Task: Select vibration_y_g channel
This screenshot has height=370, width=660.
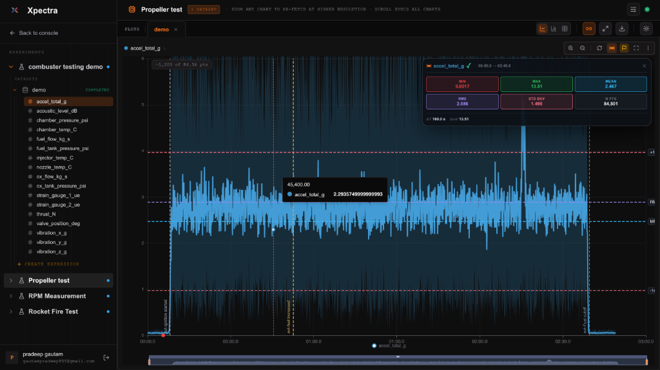Action: click(x=68, y=242)
